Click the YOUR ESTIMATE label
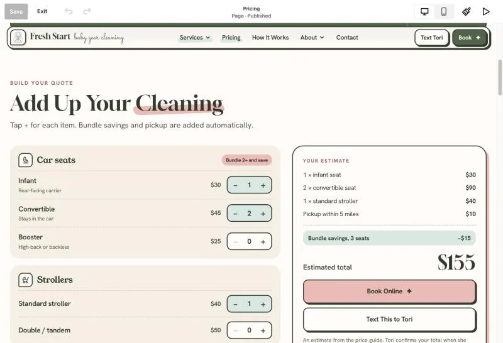 click(326, 161)
